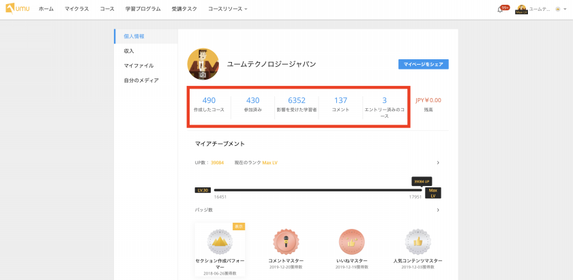The height and width of the screenshot is (280, 573).
Task: Click the 2019-12-03獲得数 date text
Action: [417, 267]
